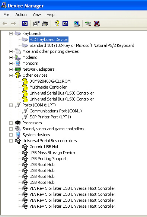This screenshot has height=217, width=147.
Task: Select Generic USB Hub
Action: click(44, 147)
